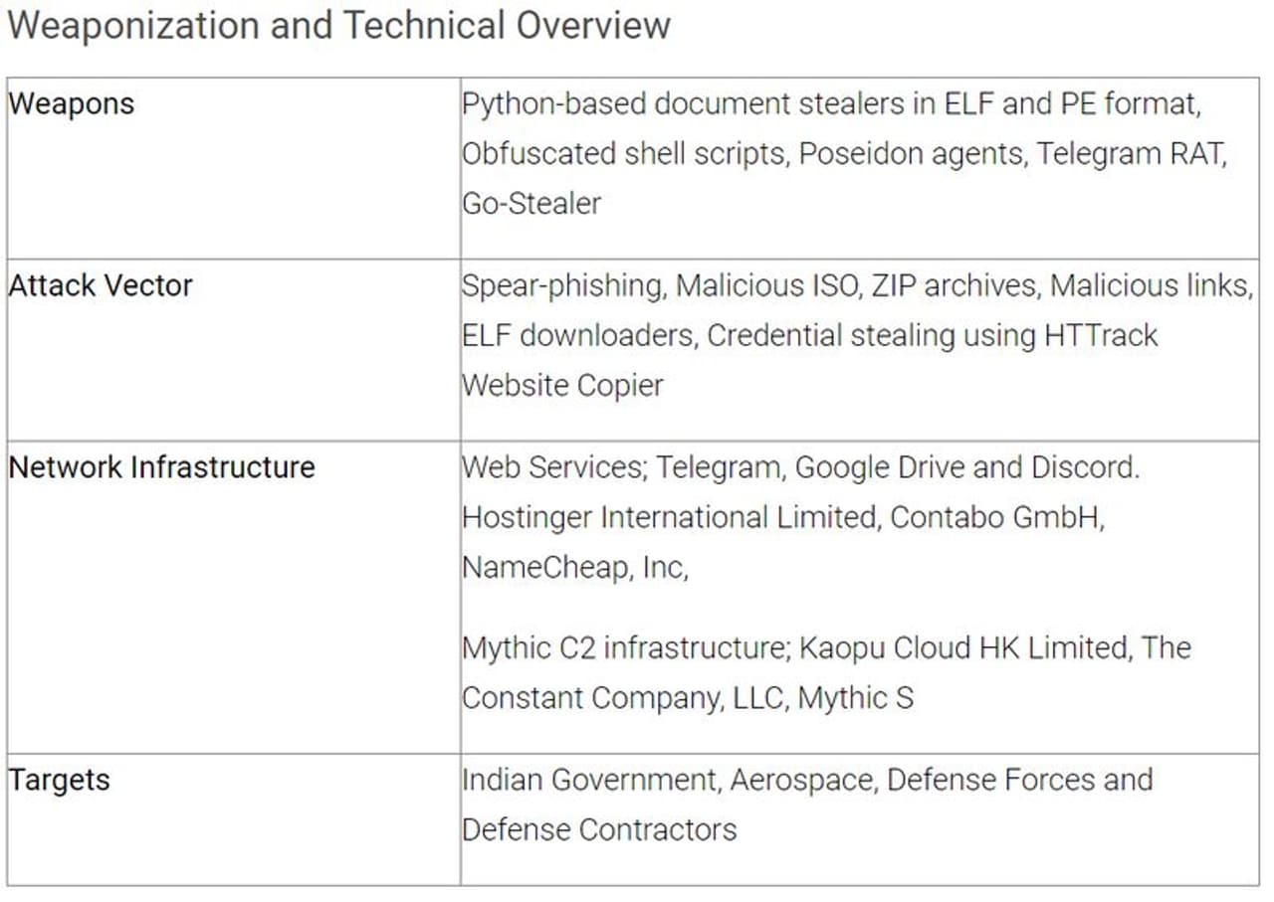The height and width of the screenshot is (902, 1274).
Task: Select the ELF downloaders entry
Action: pyautogui.click(x=576, y=335)
